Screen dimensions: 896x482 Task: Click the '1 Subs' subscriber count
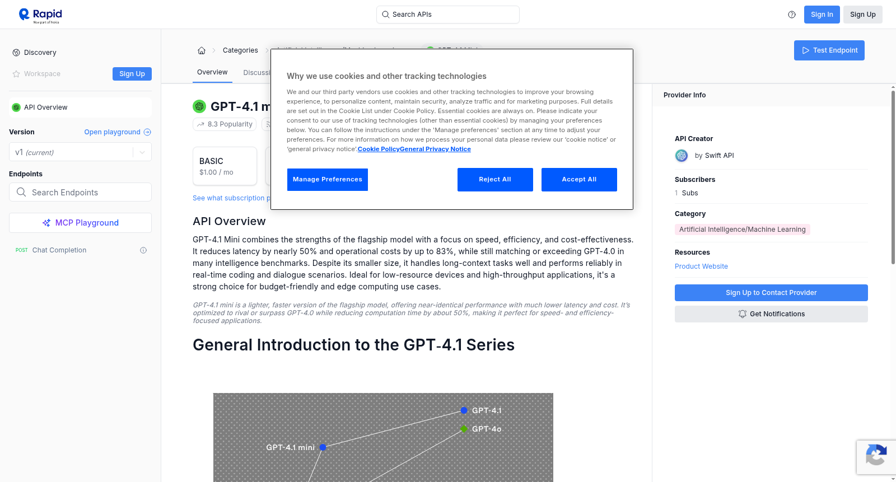pos(687,193)
